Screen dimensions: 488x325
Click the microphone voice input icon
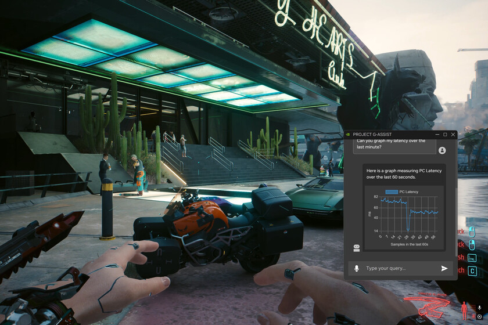(x=356, y=268)
